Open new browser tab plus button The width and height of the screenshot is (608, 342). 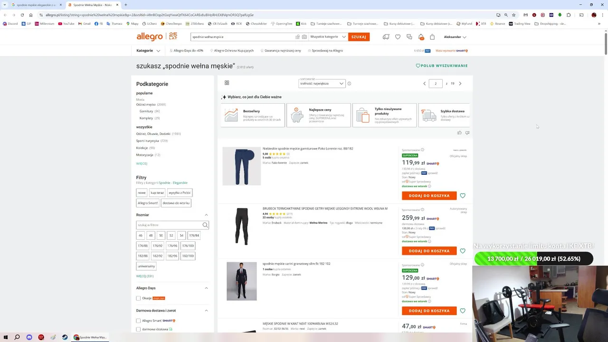pyautogui.click(x=125, y=5)
